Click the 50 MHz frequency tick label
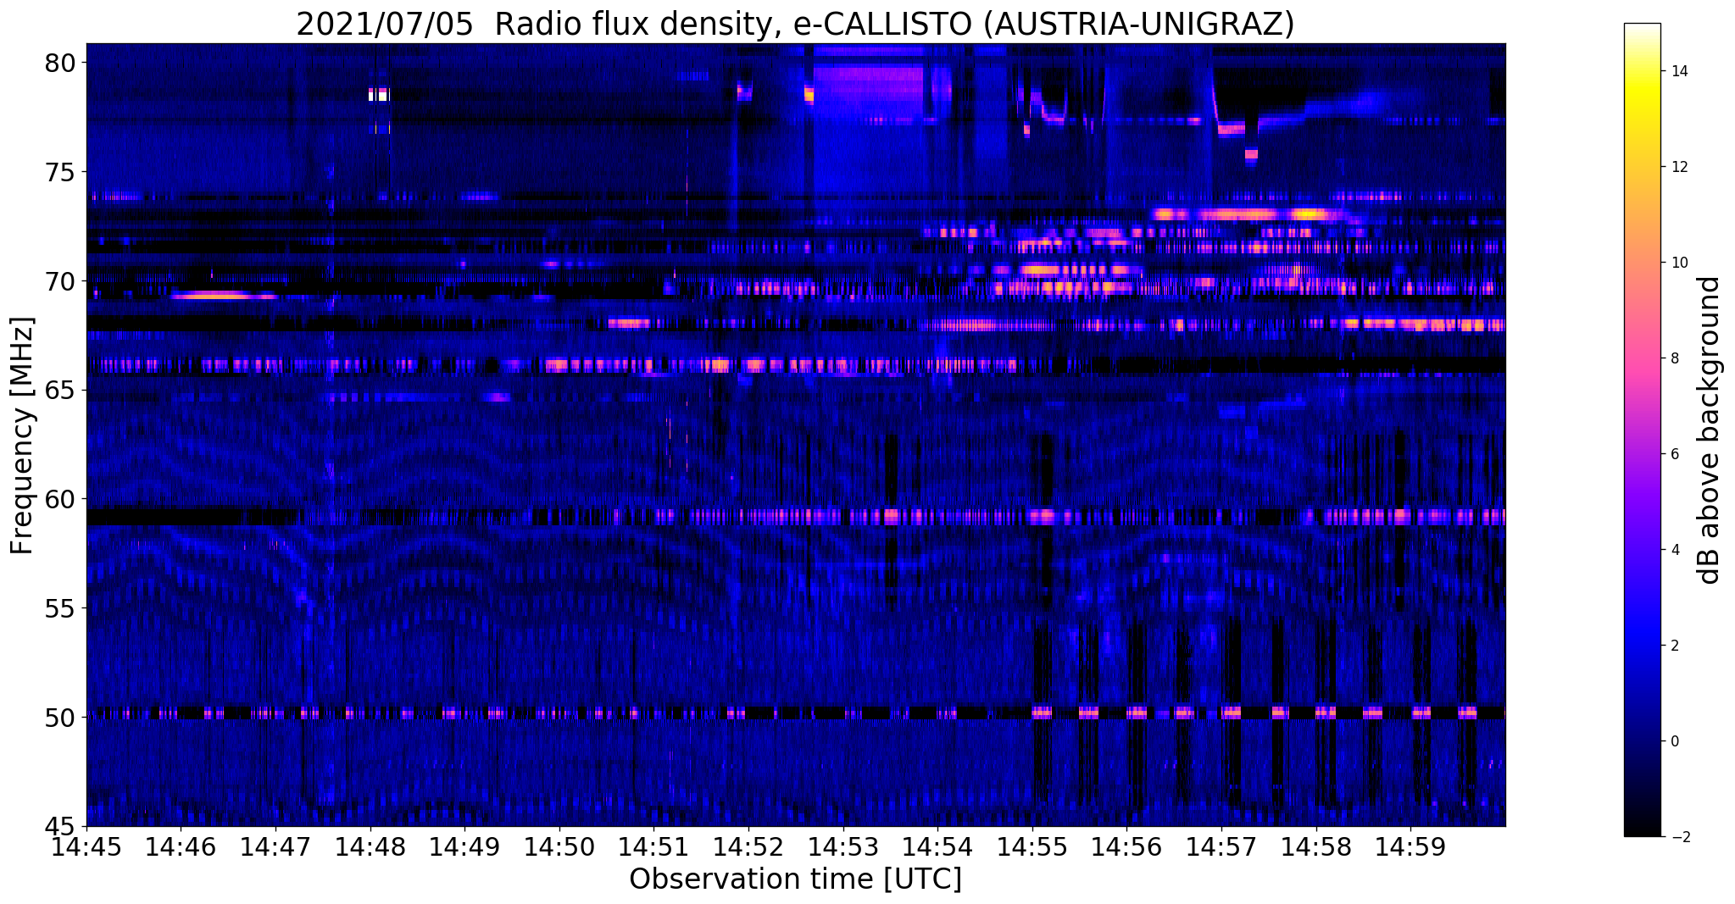Screen dimensions: 1735x904 pos(61,718)
